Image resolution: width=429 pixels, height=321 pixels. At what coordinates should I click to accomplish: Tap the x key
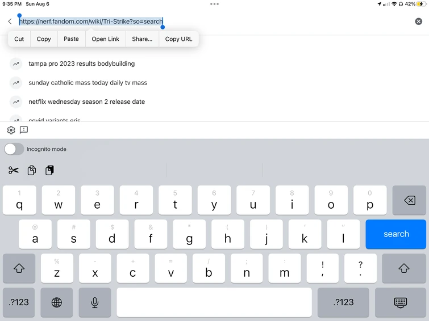(x=95, y=268)
